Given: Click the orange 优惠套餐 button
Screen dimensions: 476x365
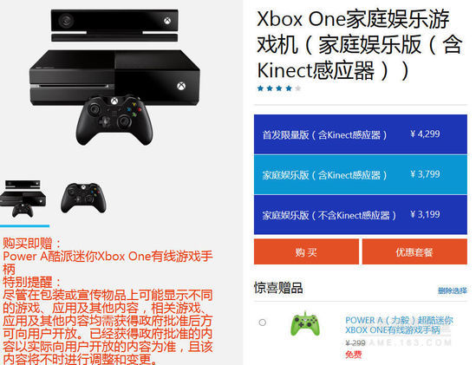Looking at the screenshot, I should [414, 251].
